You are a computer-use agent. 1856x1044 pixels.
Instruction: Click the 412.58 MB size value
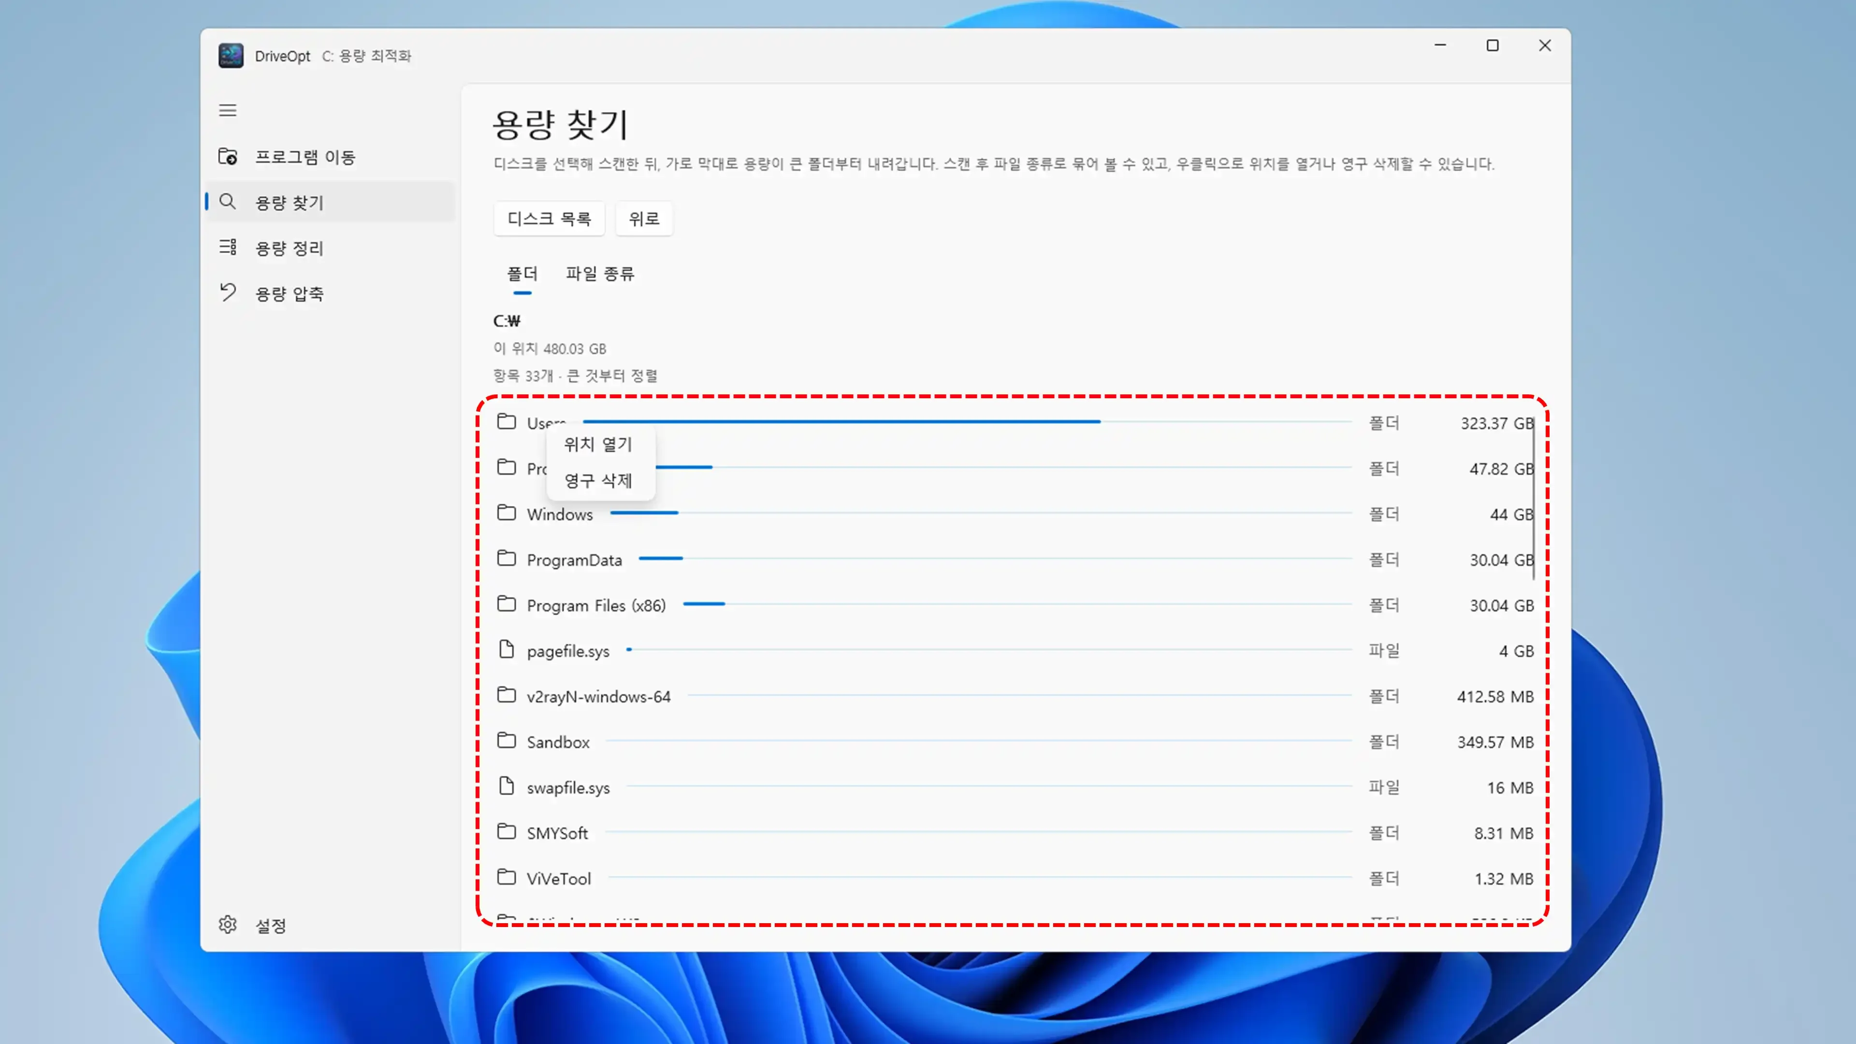click(x=1495, y=696)
